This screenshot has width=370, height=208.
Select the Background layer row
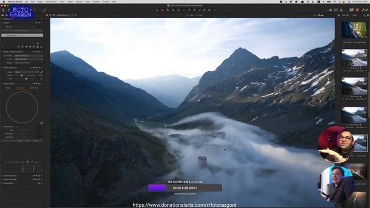[x=22, y=35]
